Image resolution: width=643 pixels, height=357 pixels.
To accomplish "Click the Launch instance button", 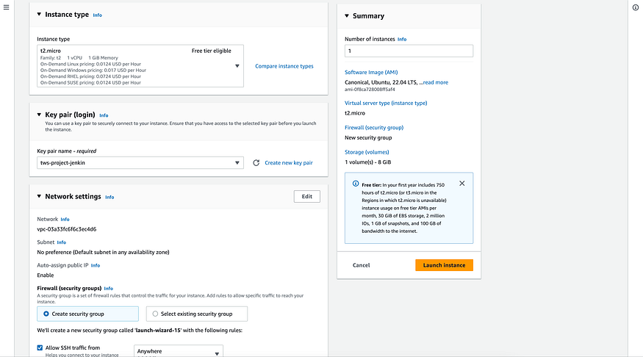I will click(444, 265).
